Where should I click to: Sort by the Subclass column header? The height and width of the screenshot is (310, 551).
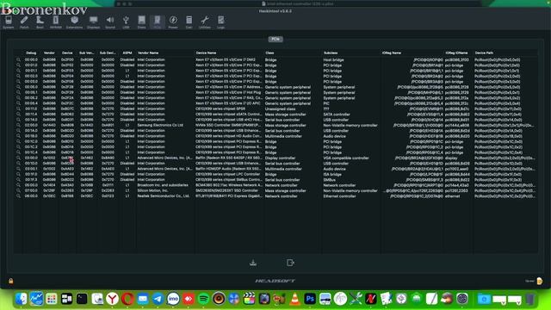pyautogui.click(x=331, y=53)
